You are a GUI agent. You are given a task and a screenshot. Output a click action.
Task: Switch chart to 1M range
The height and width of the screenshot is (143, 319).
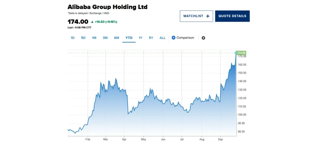click(94, 38)
